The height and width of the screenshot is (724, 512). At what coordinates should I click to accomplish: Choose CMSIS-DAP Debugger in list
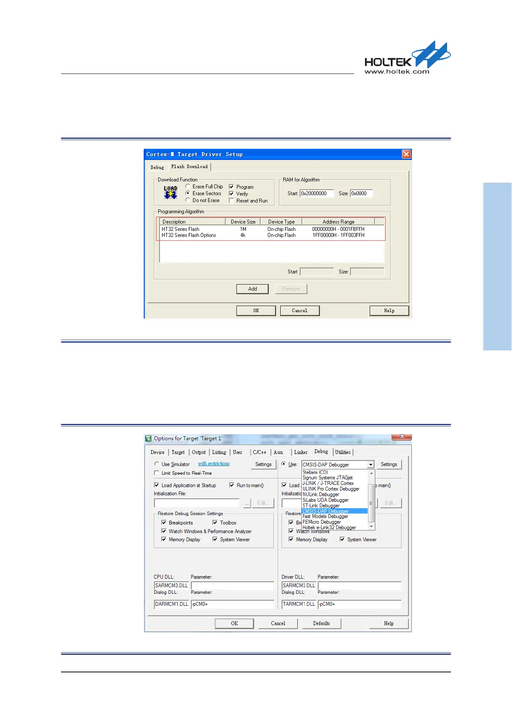click(335, 511)
